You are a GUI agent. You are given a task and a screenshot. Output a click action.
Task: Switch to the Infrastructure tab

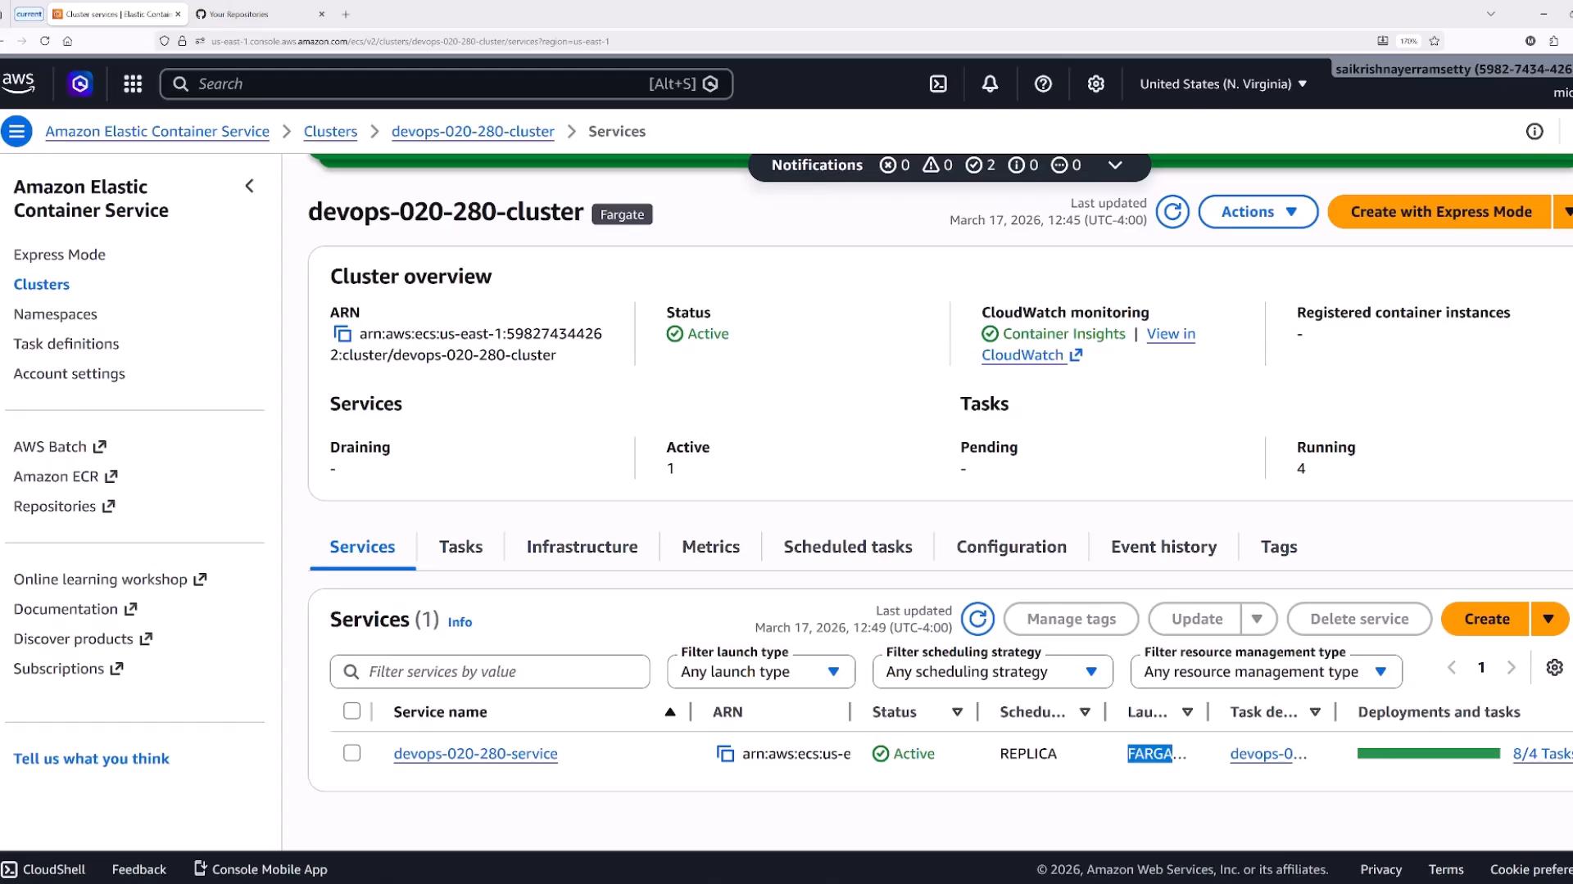[x=582, y=547]
